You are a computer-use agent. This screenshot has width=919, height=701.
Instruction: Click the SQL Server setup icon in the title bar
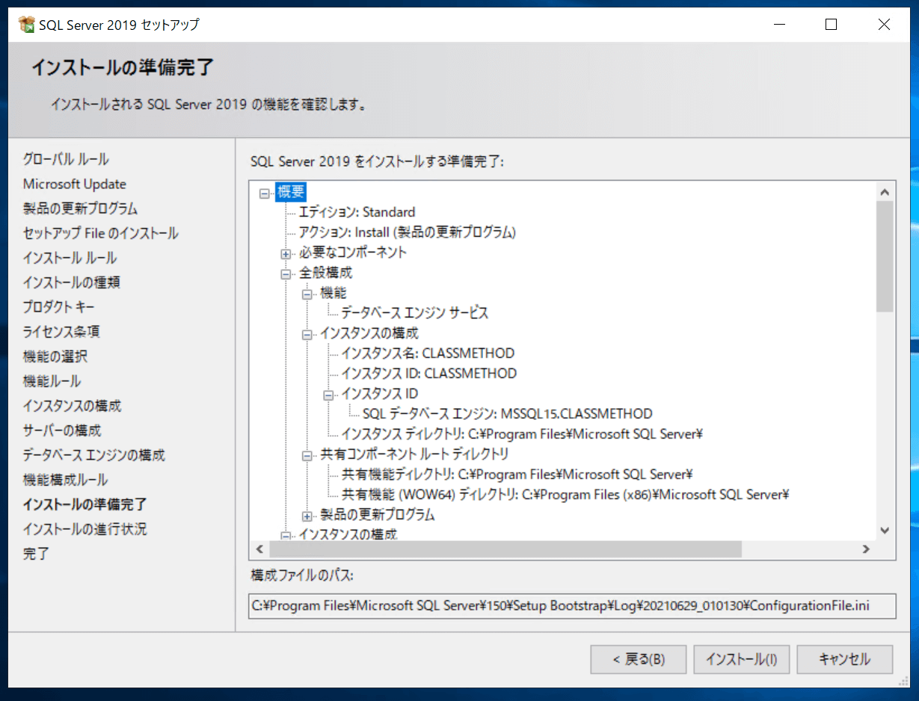(x=28, y=24)
